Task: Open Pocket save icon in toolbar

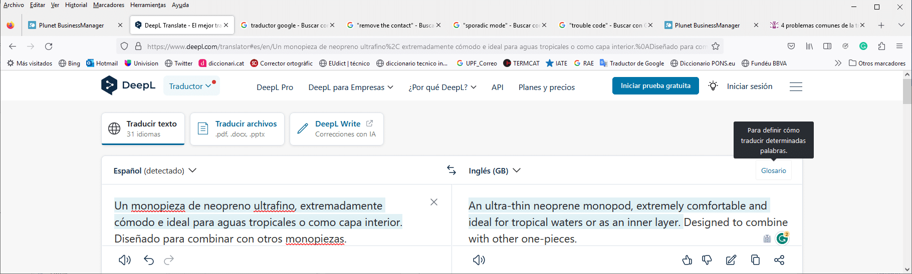Action: (791, 46)
